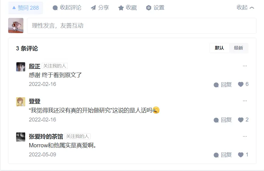264x171 pixels.
Task: Open more options for 殷正's comment
Action: point(245,66)
